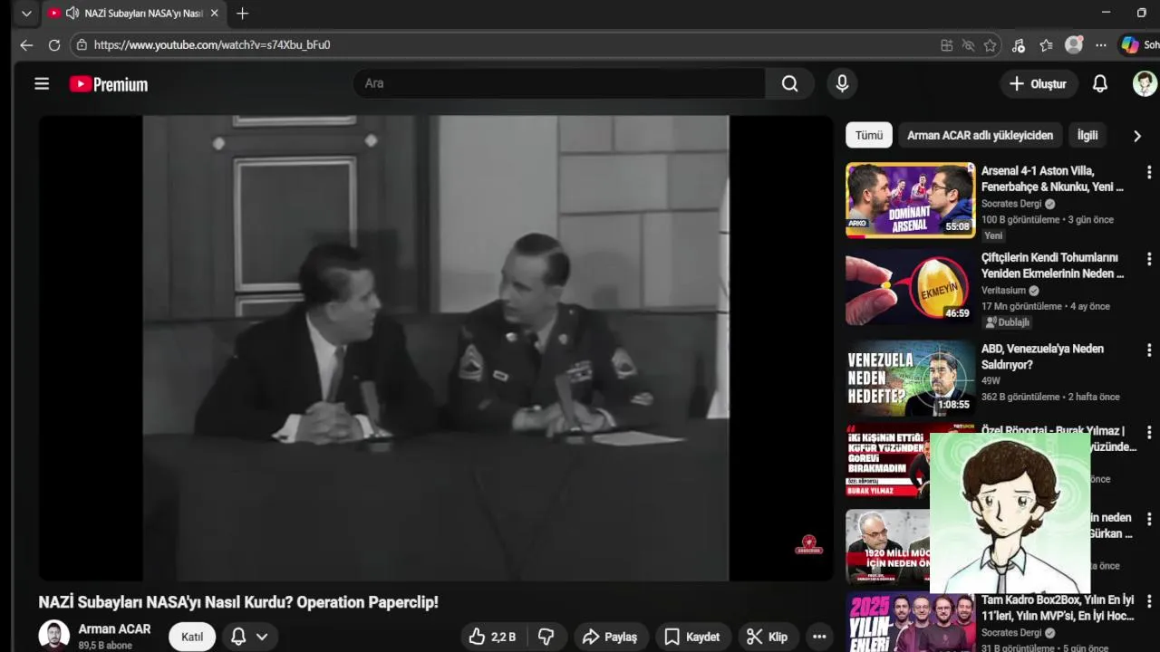Open the media control music note icon
The height and width of the screenshot is (652, 1160).
click(1018, 45)
